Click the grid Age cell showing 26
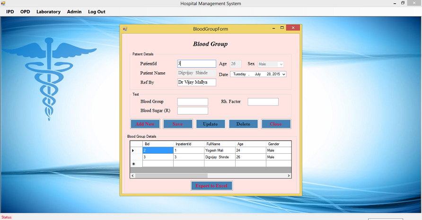This screenshot has height=220, width=422. point(251,157)
